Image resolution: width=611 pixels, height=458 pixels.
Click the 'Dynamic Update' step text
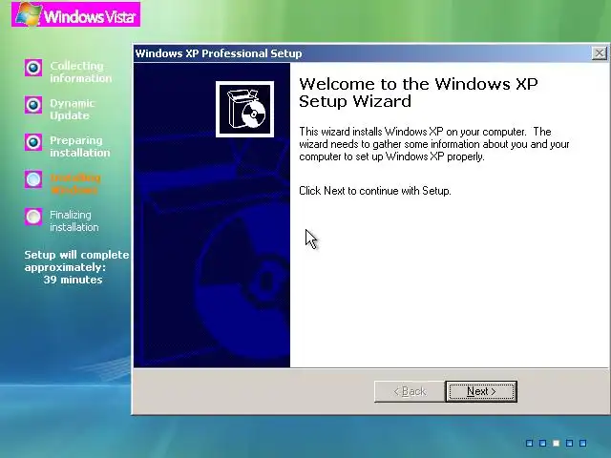point(73,110)
